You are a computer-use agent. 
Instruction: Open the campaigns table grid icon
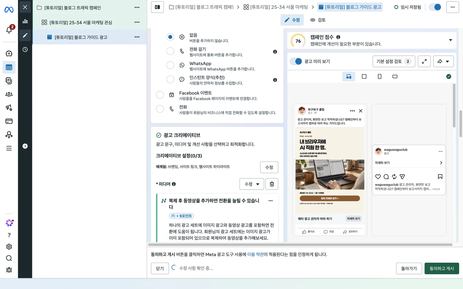(9, 67)
